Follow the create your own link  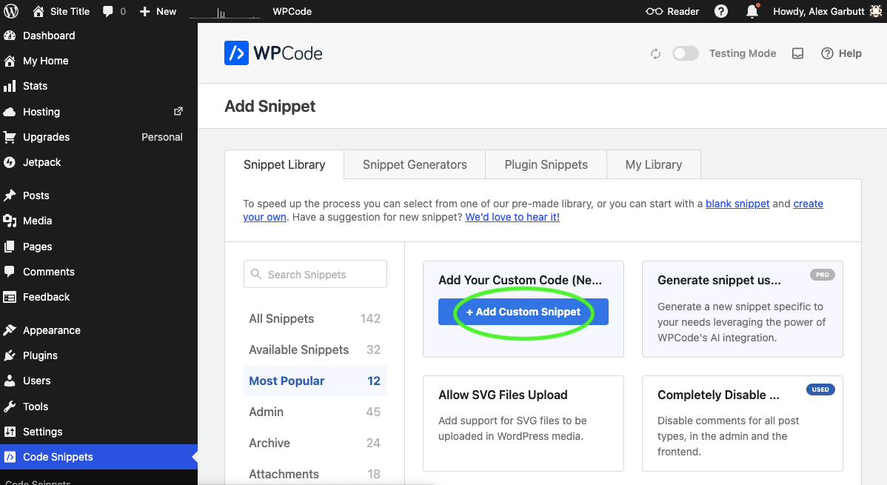(808, 204)
